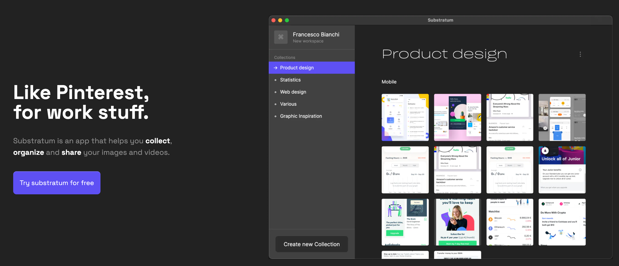
Task: Click the Mobile section heading
Action: pos(389,82)
